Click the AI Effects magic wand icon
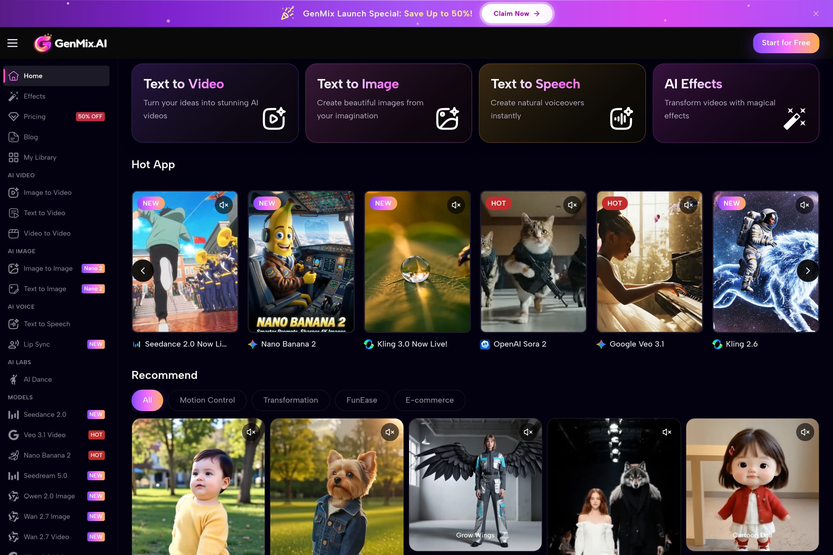 click(794, 118)
